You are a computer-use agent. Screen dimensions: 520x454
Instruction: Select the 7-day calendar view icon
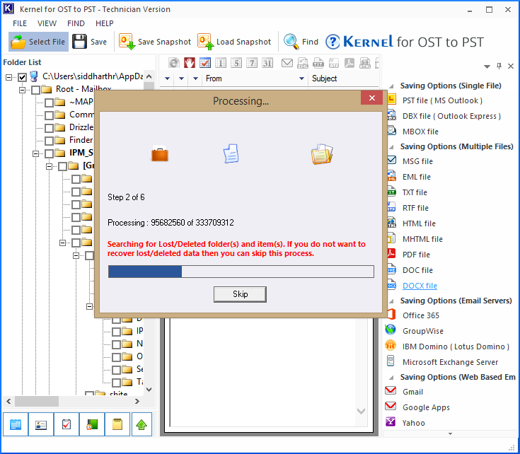point(252,63)
